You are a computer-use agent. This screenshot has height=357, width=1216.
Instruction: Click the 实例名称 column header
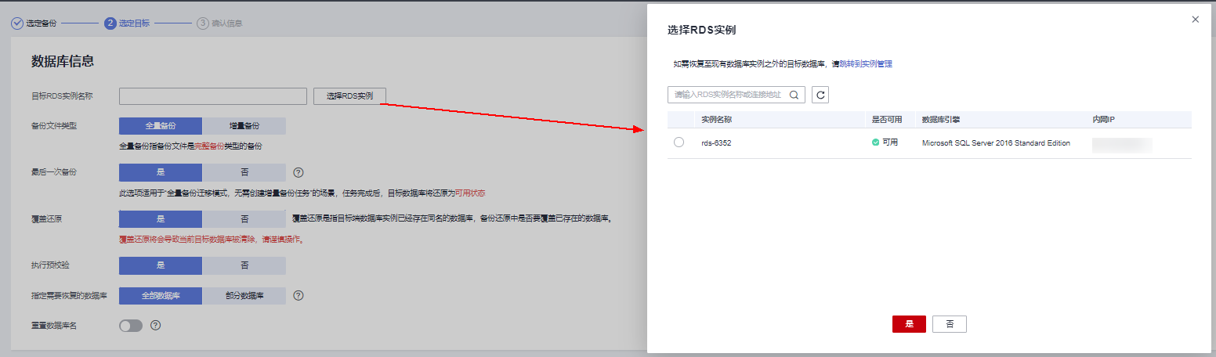click(x=716, y=120)
